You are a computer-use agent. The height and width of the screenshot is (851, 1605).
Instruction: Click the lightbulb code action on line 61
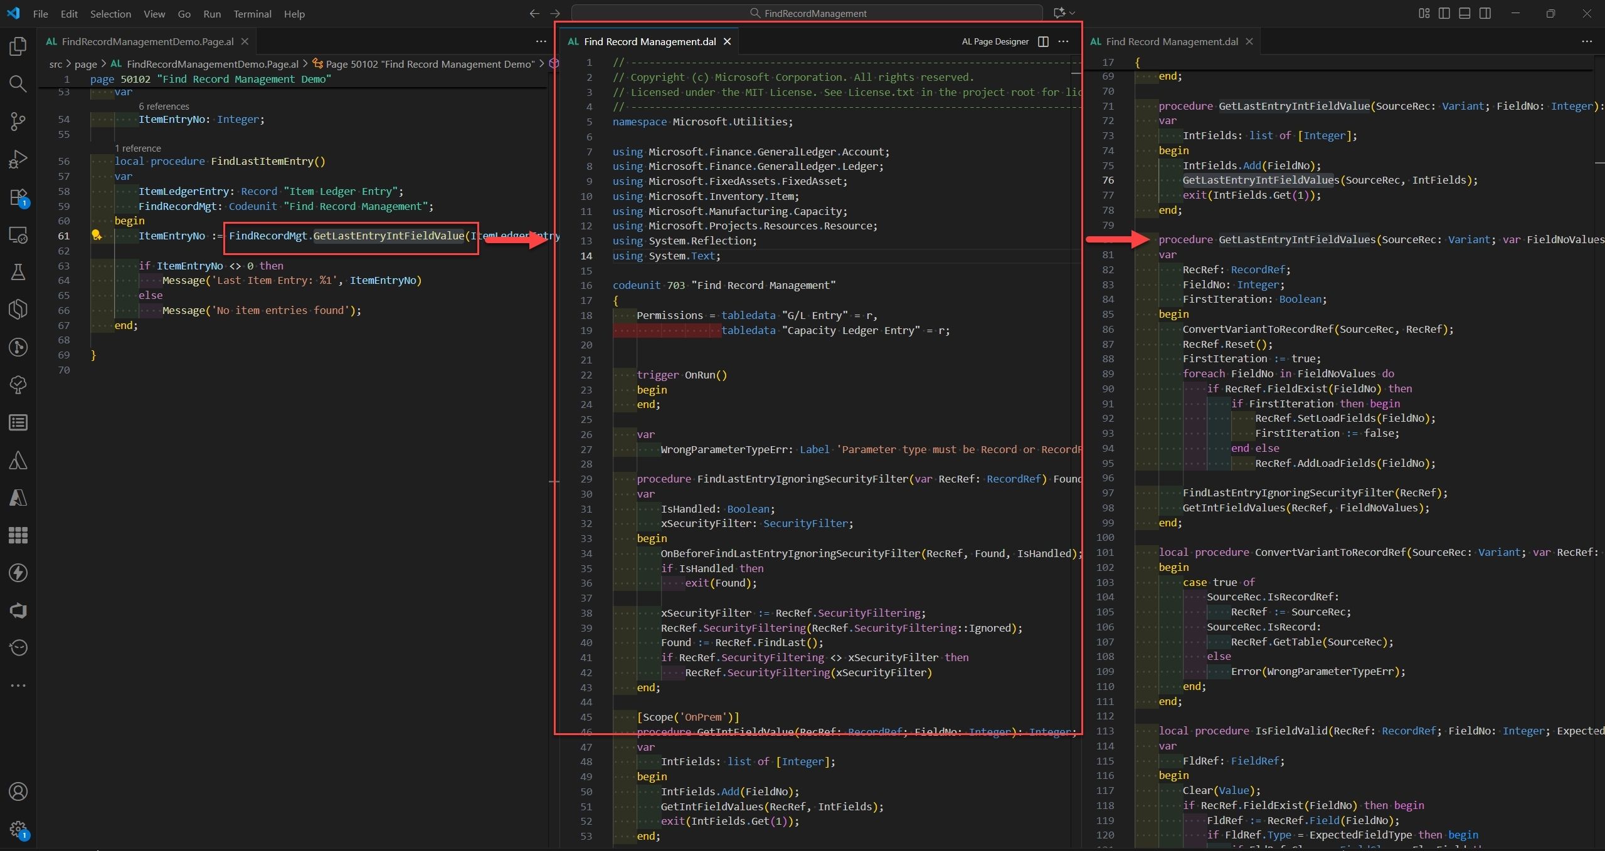click(97, 236)
